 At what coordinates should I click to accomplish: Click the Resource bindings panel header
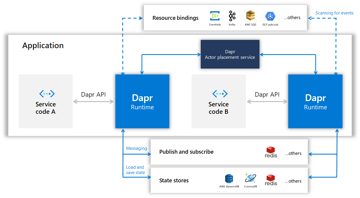(x=175, y=18)
